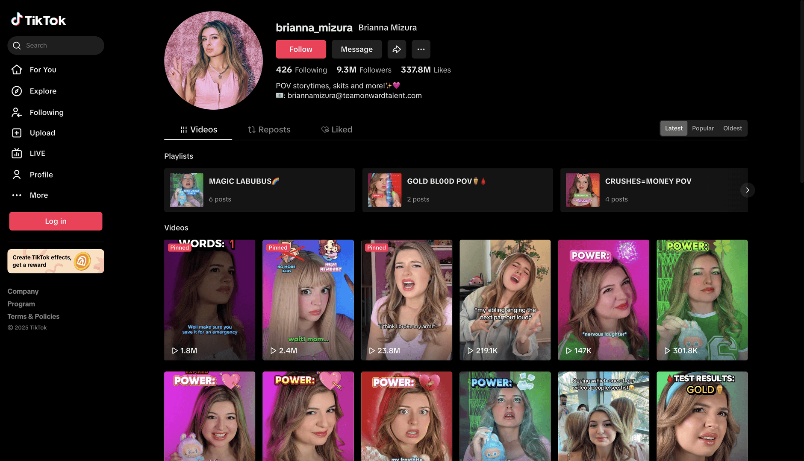The image size is (804, 461).
Task: Select the Latest sort option
Action: coord(674,128)
